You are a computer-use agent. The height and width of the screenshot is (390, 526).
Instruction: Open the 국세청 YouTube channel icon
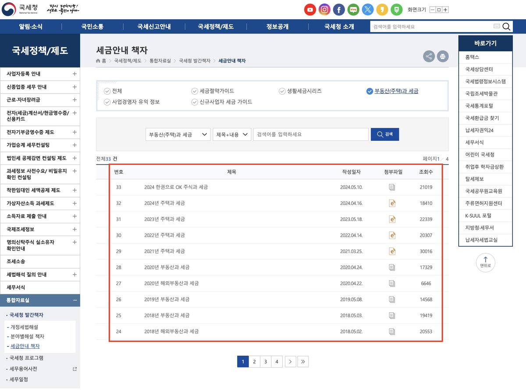pyautogui.click(x=310, y=9)
